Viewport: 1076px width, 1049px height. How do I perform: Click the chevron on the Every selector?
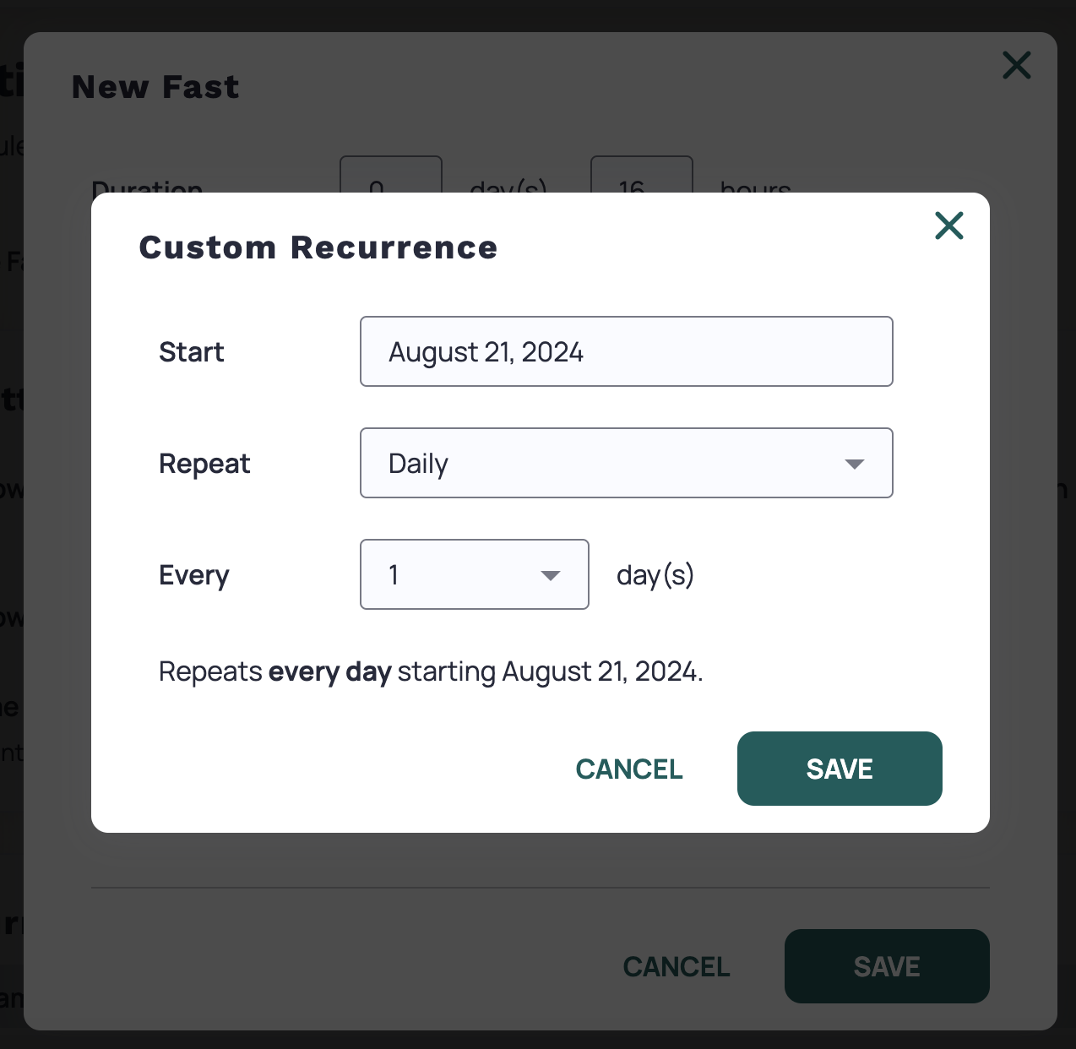click(550, 574)
